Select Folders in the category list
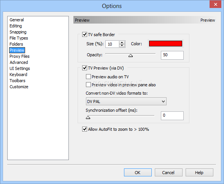This screenshot has width=224, height=184. 16,44
